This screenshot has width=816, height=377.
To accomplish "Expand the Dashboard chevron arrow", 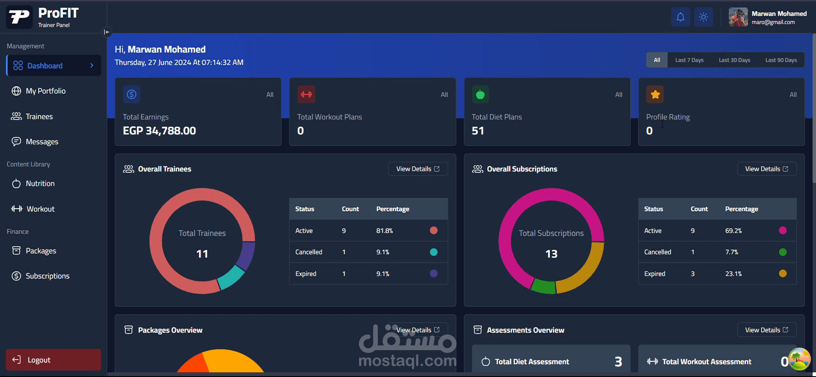I will point(92,66).
